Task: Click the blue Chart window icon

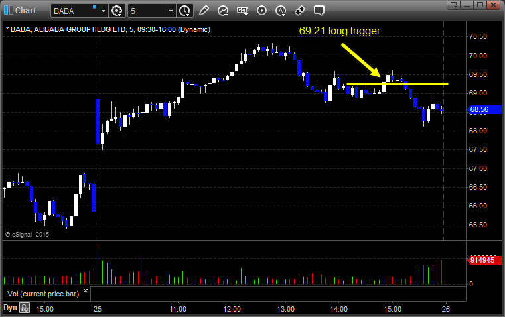Action: [9, 11]
